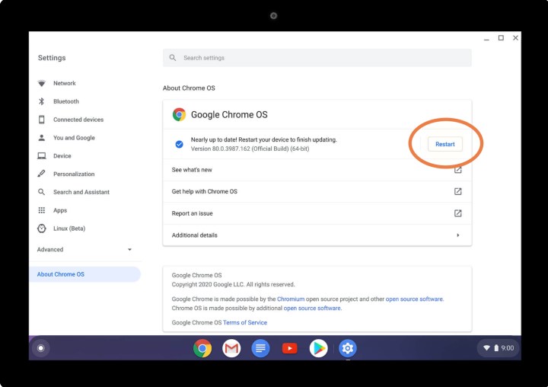Click Get help with Chrome OS row
The image size is (548, 387).
317,192
